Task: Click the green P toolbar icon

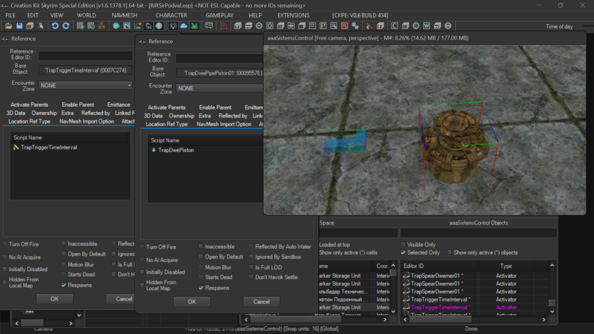Action: (323, 26)
